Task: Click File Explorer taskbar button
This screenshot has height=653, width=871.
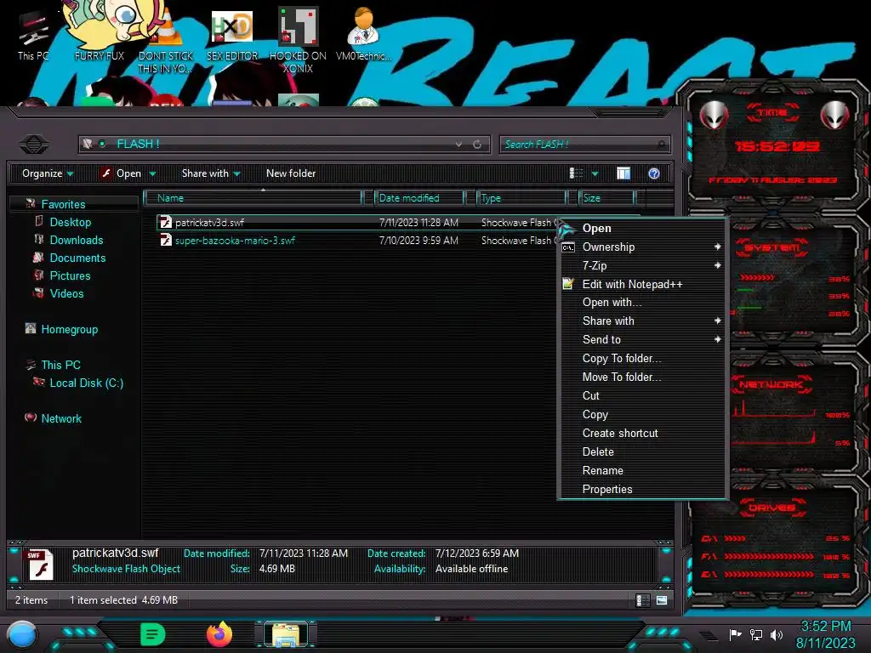Action: [286, 634]
